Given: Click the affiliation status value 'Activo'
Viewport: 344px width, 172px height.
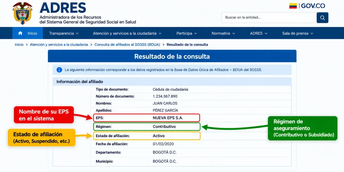Looking at the screenshot, I should coord(159,136).
